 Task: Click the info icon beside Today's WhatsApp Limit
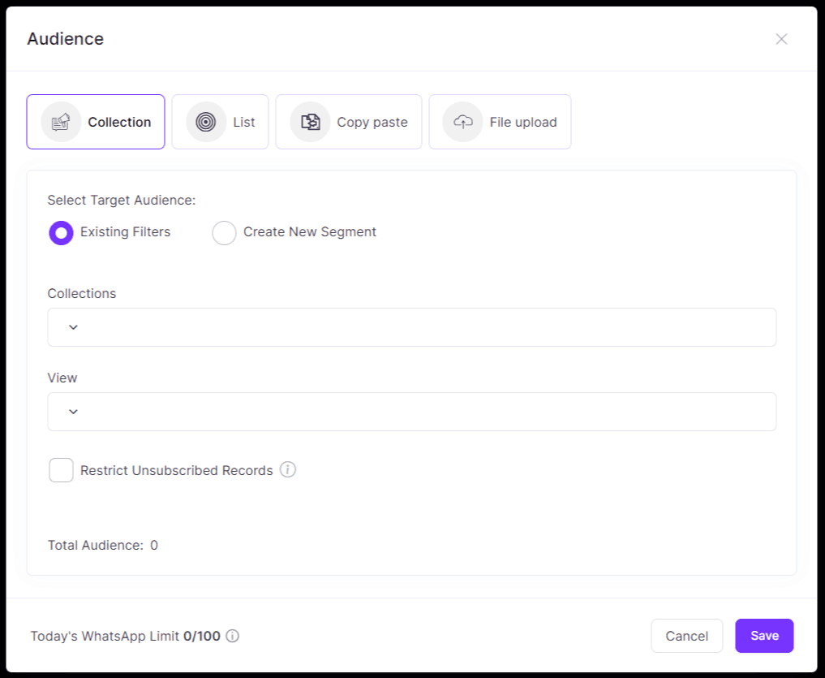[231, 636]
